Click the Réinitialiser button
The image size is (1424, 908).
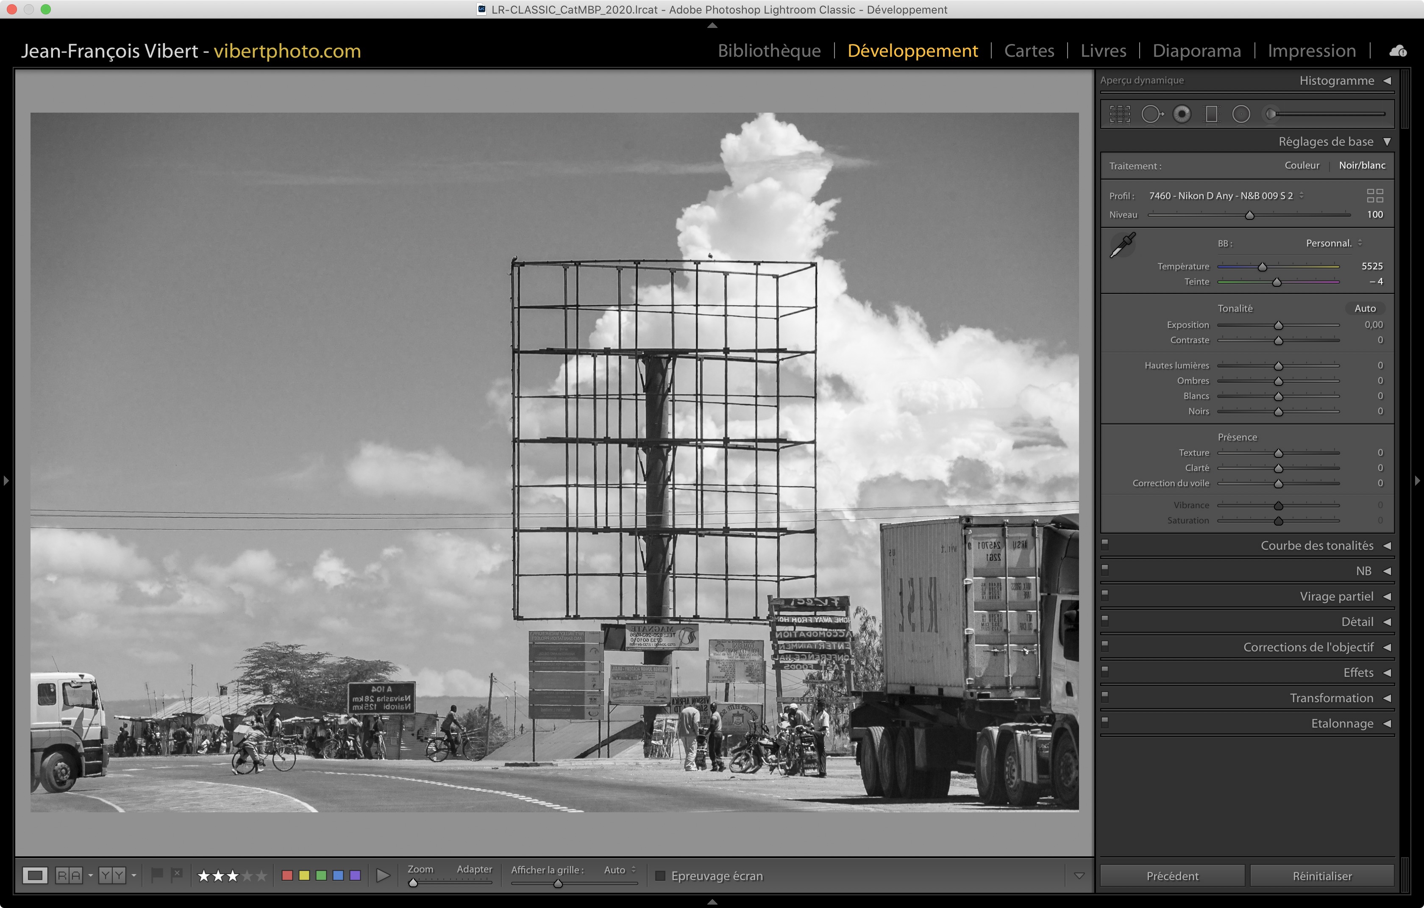pos(1322,875)
